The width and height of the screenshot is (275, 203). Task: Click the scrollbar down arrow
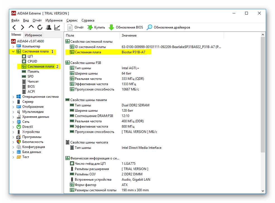click(263, 191)
